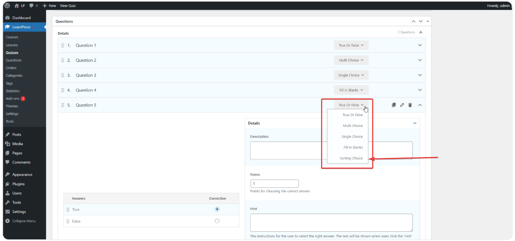This screenshot has height=241, width=515.
Task: Open Courses in the LearnPress sidebar
Action: tap(12, 37)
